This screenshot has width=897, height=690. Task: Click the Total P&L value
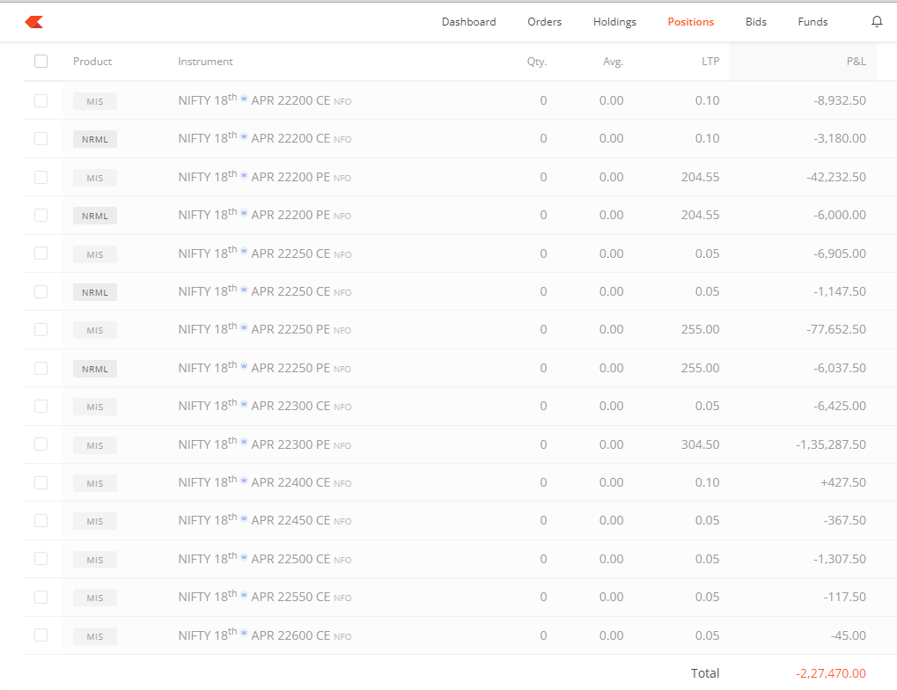pos(829,672)
